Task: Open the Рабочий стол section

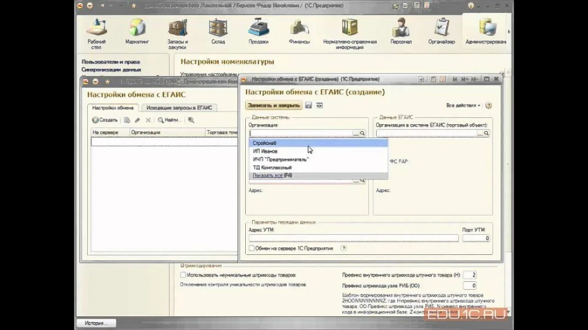Action: [x=96, y=33]
